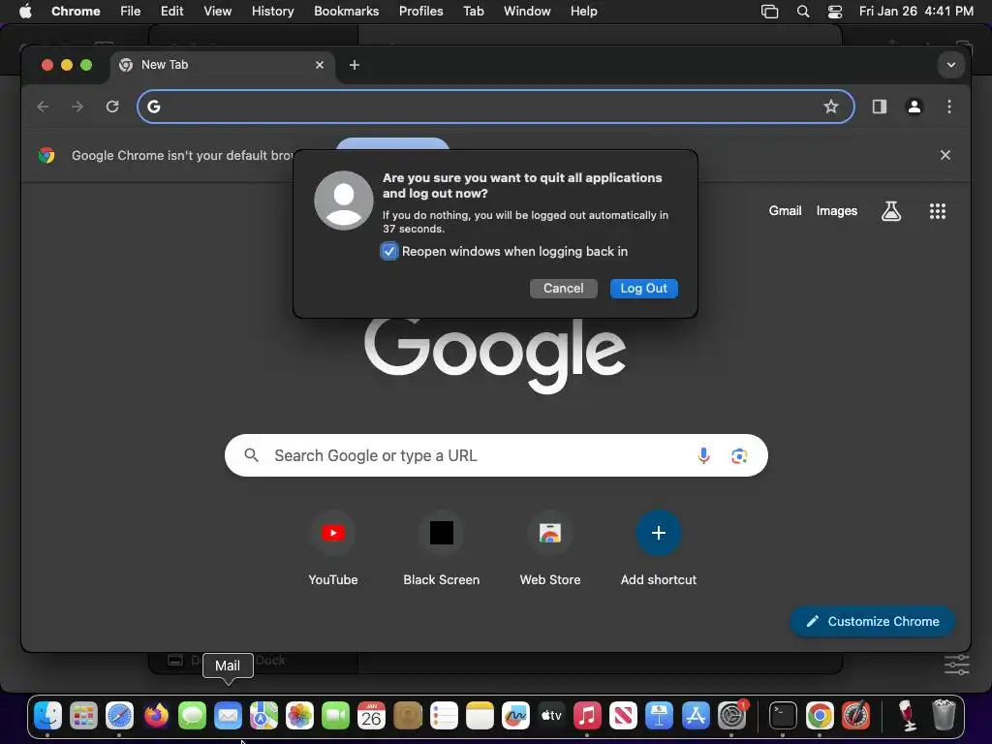Open the Tab menu in menu bar
Screen dimensions: 992x744
pos(473,12)
